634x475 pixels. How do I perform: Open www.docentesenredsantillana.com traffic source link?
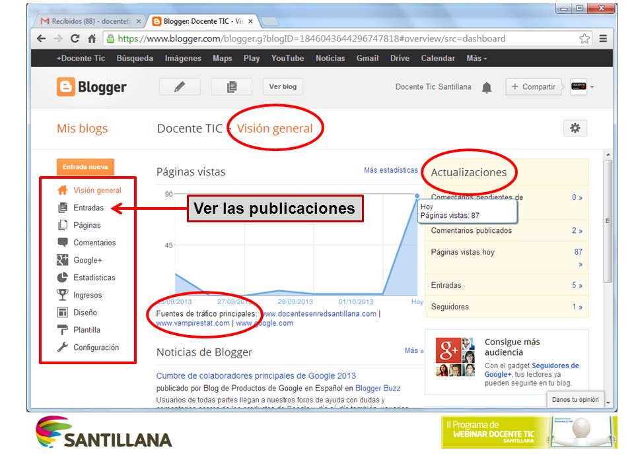pyautogui.click(x=319, y=313)
